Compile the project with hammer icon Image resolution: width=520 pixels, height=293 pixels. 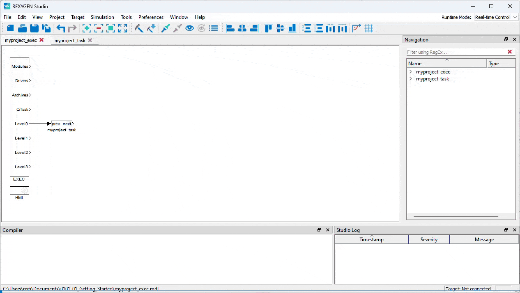point(139,28)
